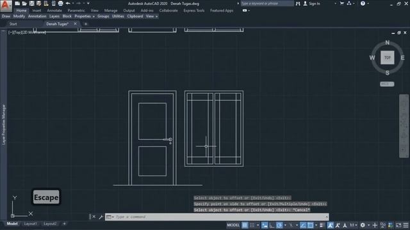410x230 pixels.
Task: Click the command line customize wrench icon
Action: pyautogui.click(x=101, y=217)
